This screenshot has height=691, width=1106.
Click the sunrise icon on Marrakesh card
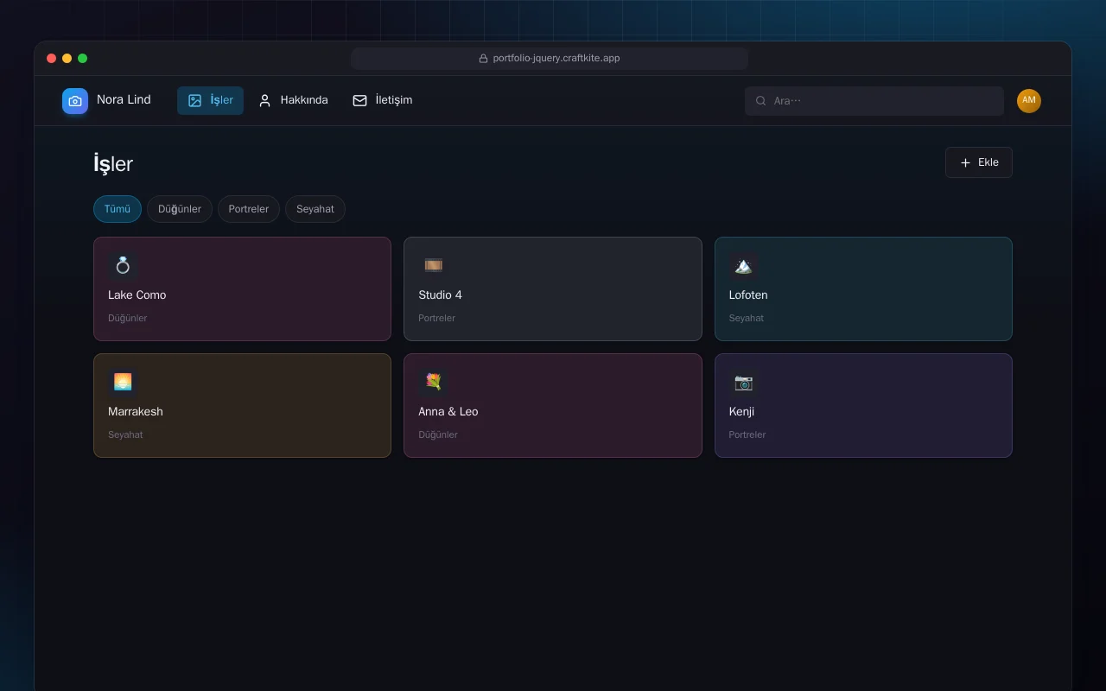(x=123, y=382)
